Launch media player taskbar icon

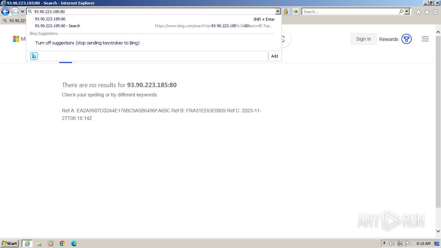coord(51,244)
